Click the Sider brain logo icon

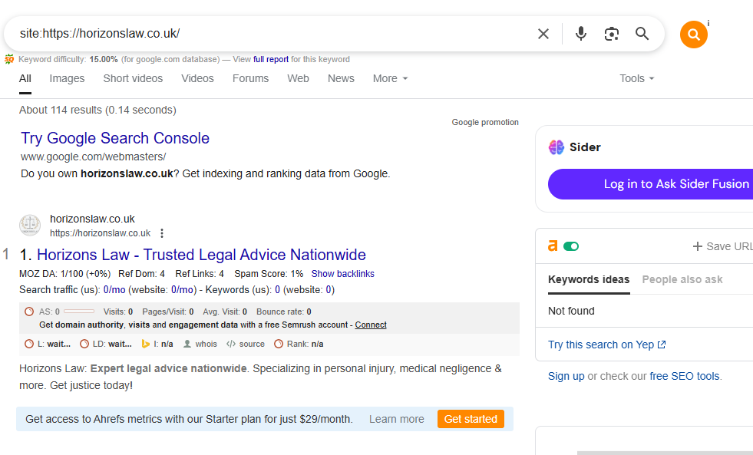[556, 147]
